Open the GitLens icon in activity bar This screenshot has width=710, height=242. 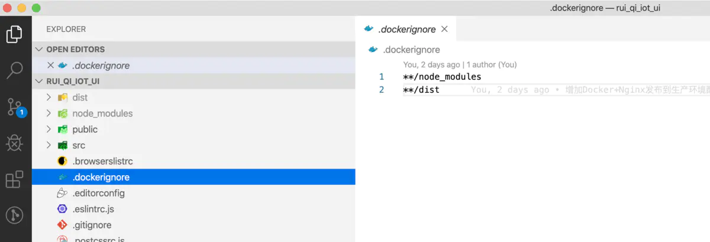point(14,215)
